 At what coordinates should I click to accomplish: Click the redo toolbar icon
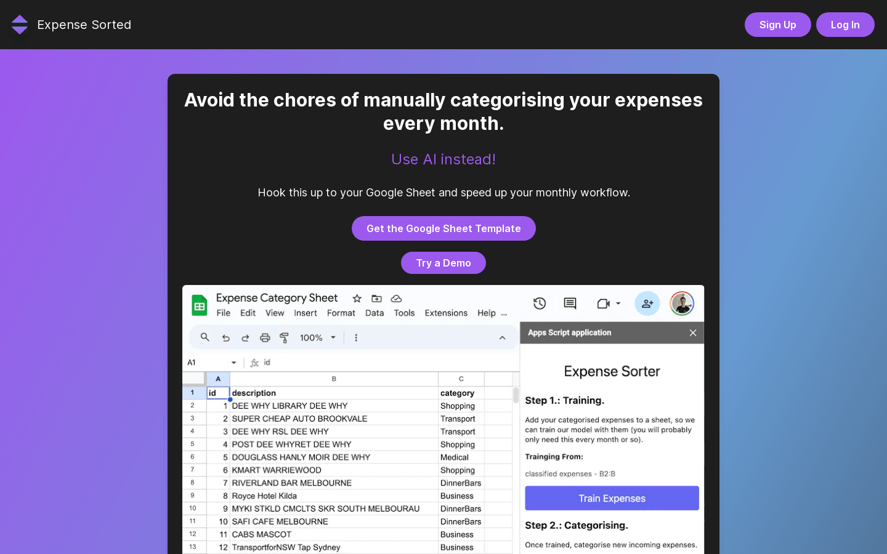coord(245,338)
